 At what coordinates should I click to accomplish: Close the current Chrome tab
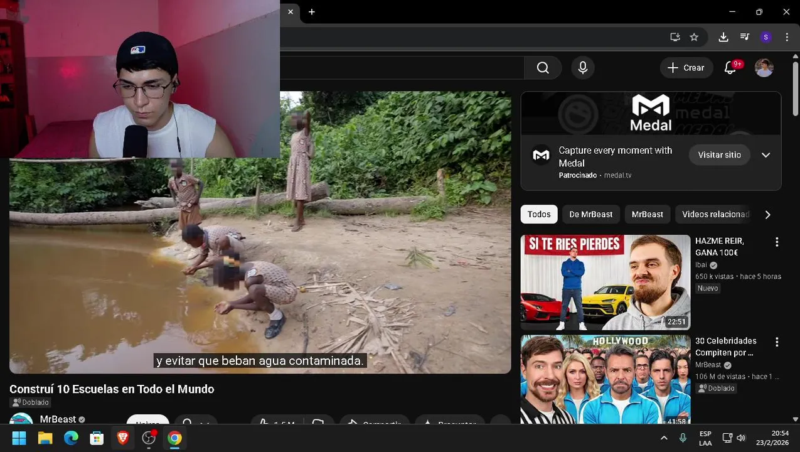coord(291,12)
